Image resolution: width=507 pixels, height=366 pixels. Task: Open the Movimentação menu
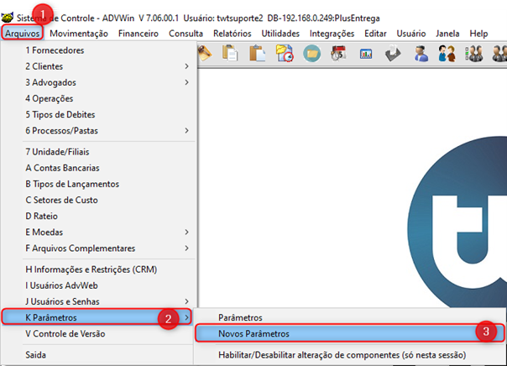[x=79, y=34]
